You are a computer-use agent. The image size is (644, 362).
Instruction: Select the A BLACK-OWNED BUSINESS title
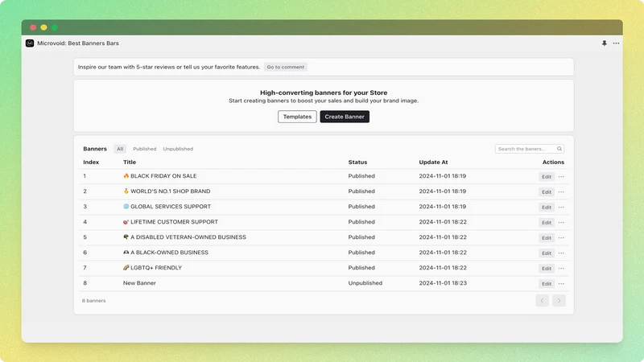pyautogui.click(x=169, y=253)
